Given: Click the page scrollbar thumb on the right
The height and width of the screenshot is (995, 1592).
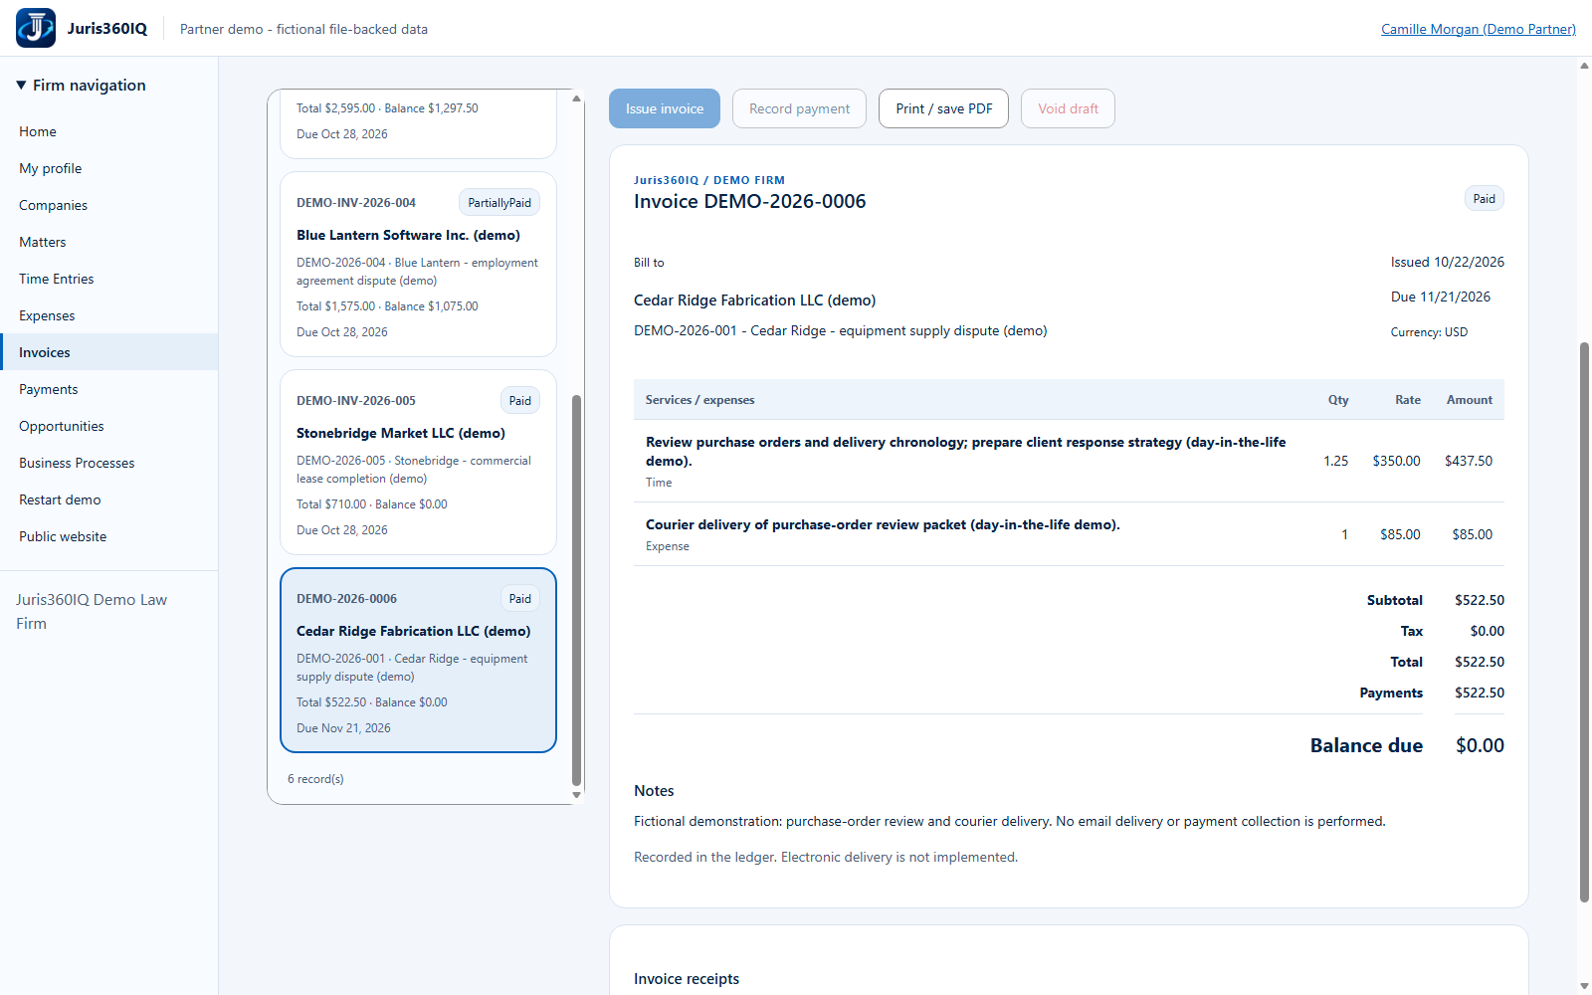Looking at the screenshot, I should click(x=1584, y=622).
